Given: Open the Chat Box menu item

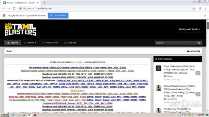Looking at the screenshot, I should 70,43.
